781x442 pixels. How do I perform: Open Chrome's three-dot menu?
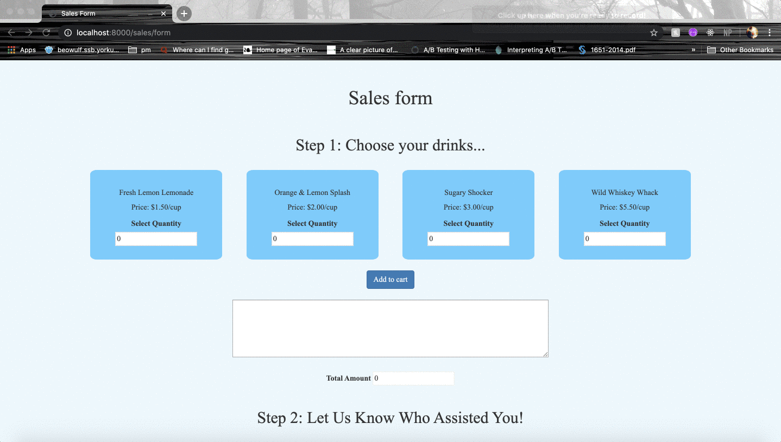(770, 33)
